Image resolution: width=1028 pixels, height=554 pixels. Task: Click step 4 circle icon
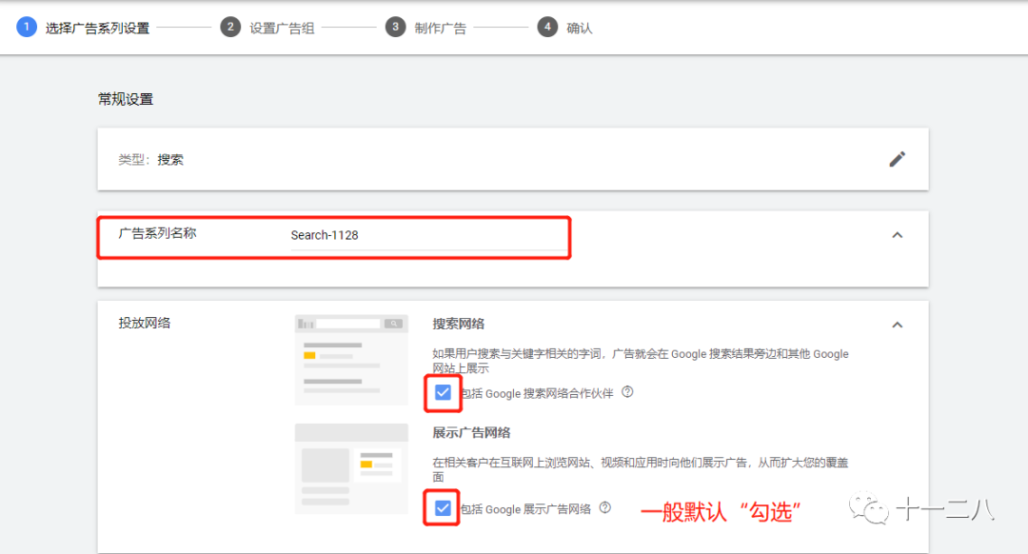coord(547,27)
